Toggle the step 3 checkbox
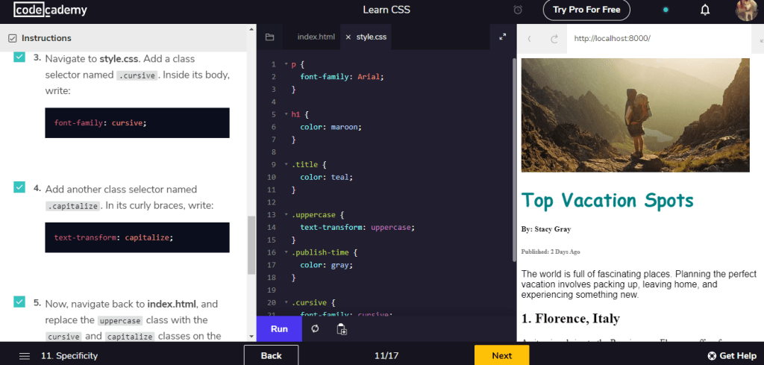This screenshot has width=764, height=365. click(x=19, y=57)
